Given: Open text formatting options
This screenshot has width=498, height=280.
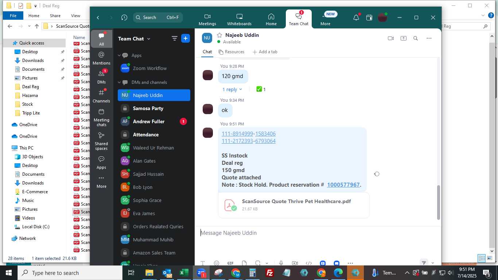Looking at the screenshot, I should click(203, 263).
